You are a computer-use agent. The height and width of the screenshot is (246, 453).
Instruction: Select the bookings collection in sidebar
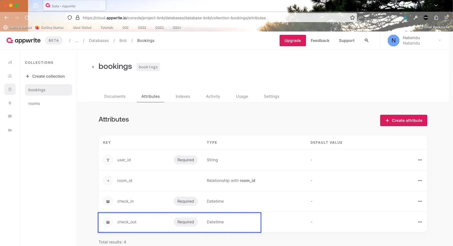pyautogui.click(x=48, y=90)
